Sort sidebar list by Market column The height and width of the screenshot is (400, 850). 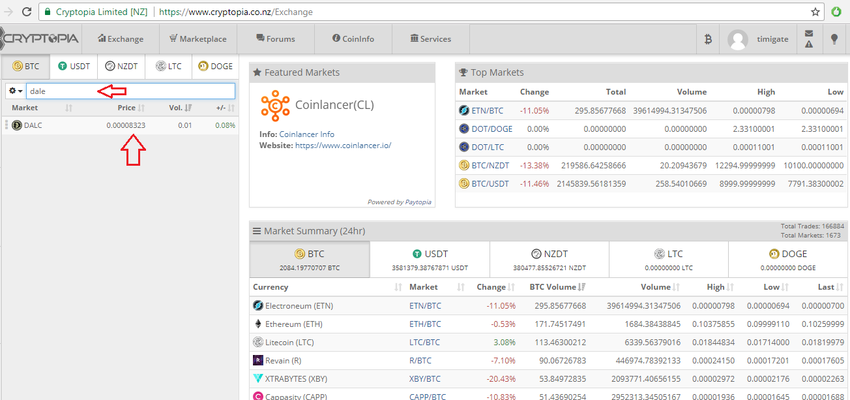coord(42,108)
